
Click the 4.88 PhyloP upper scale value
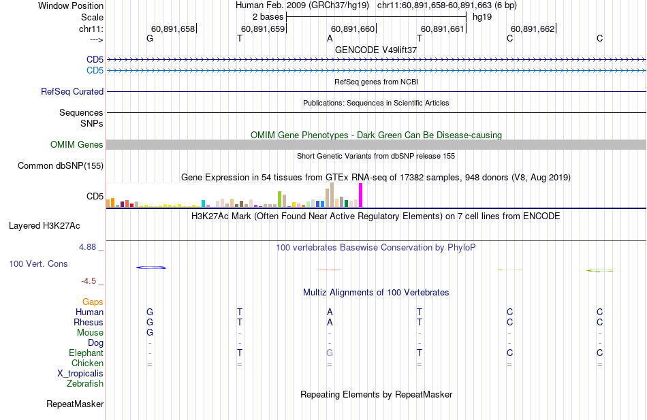point(87,246)
